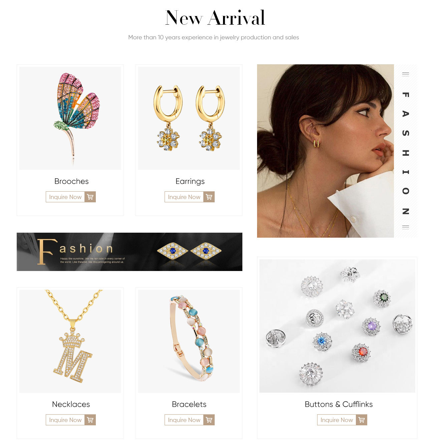434x440 pixels.
Task: Open the Bracelets category title
Action: coord(189,404)
